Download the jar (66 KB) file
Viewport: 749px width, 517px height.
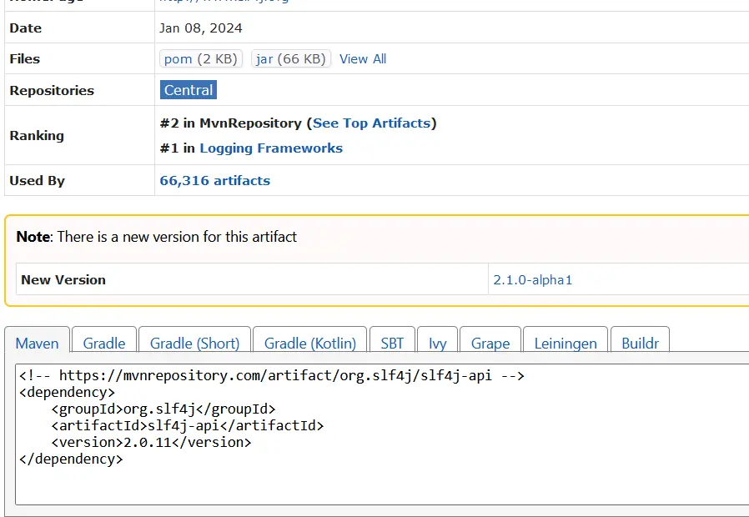pos(290,59)
